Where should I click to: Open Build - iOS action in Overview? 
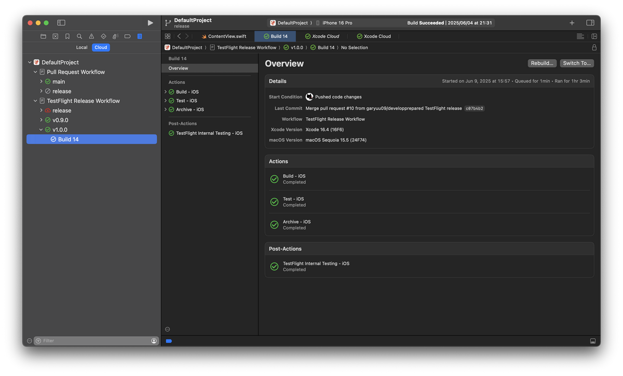[x=429, y=179]
